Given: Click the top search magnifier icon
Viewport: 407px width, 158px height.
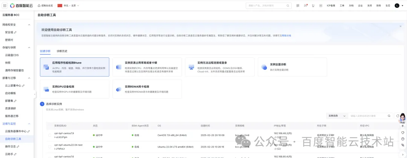Looking at the screenshot, I should pyautogui.click(x=288, y=5).
